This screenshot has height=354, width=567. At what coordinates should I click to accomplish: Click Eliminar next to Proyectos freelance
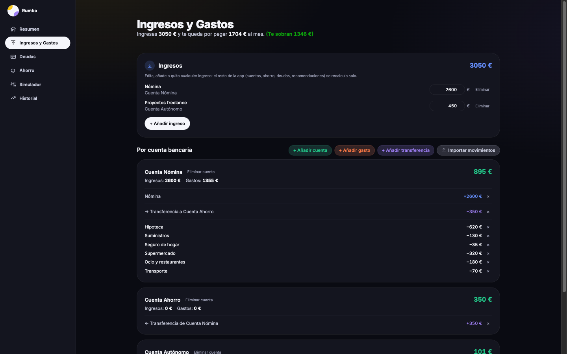[x=482, y=106]
